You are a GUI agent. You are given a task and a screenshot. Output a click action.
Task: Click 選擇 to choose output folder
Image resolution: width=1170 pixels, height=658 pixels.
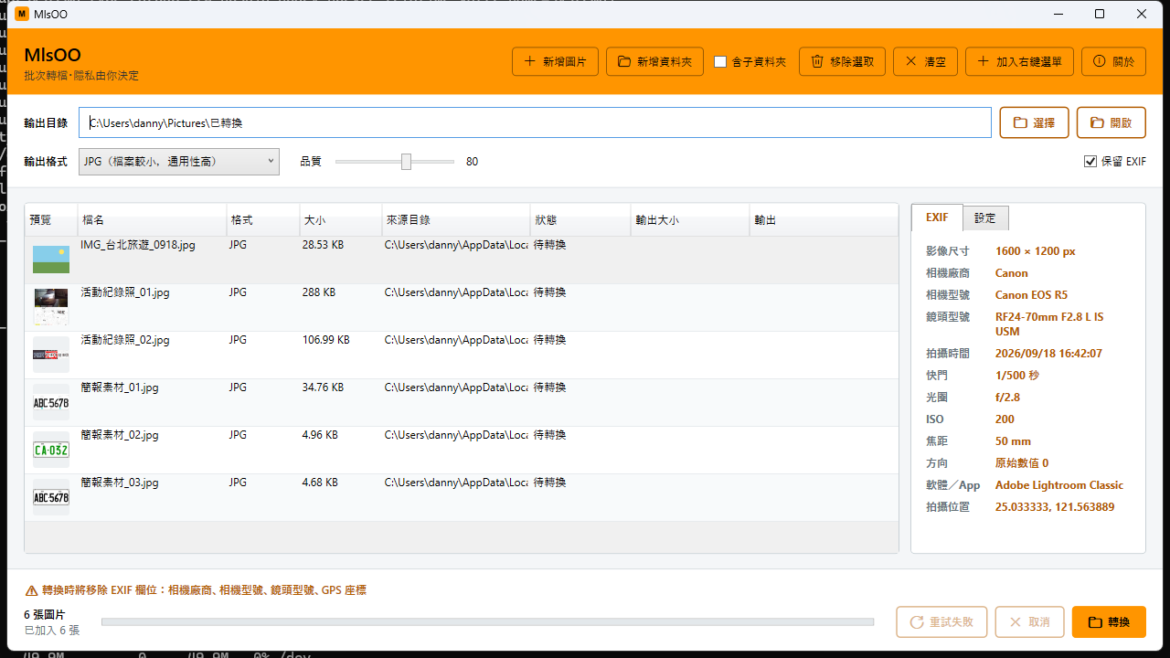pyautogui.click(x=1034, y=122)
